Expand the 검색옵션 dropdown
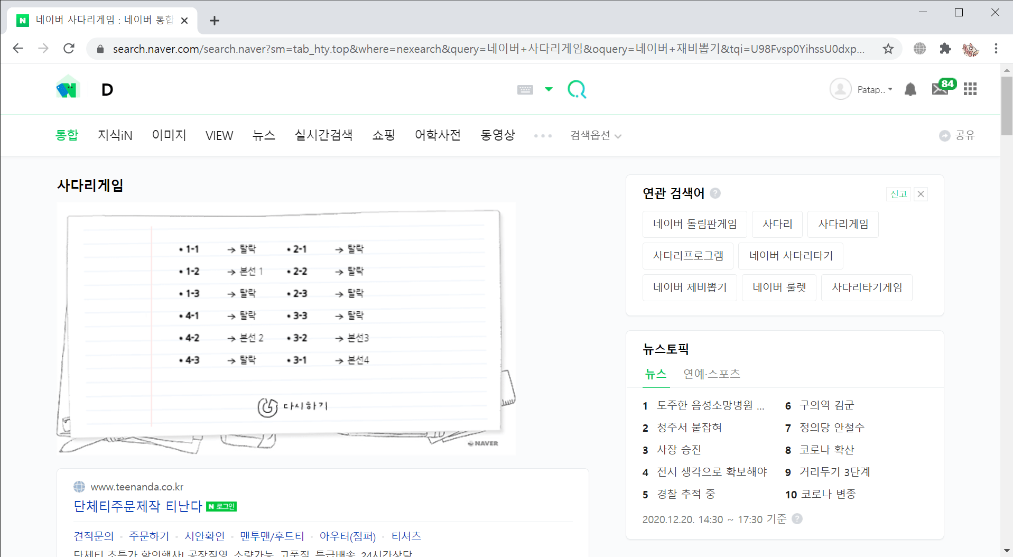Viewport: 1013px width, 557px height. (x=596, y=136)
